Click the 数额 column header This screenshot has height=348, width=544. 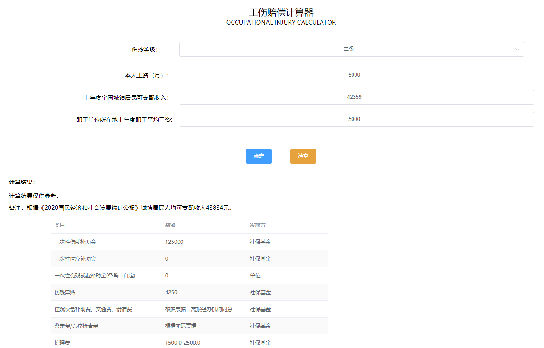170,225
